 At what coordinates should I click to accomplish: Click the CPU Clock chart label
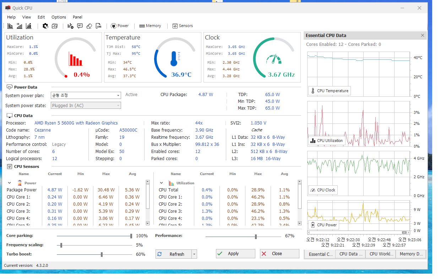[323, 190]
